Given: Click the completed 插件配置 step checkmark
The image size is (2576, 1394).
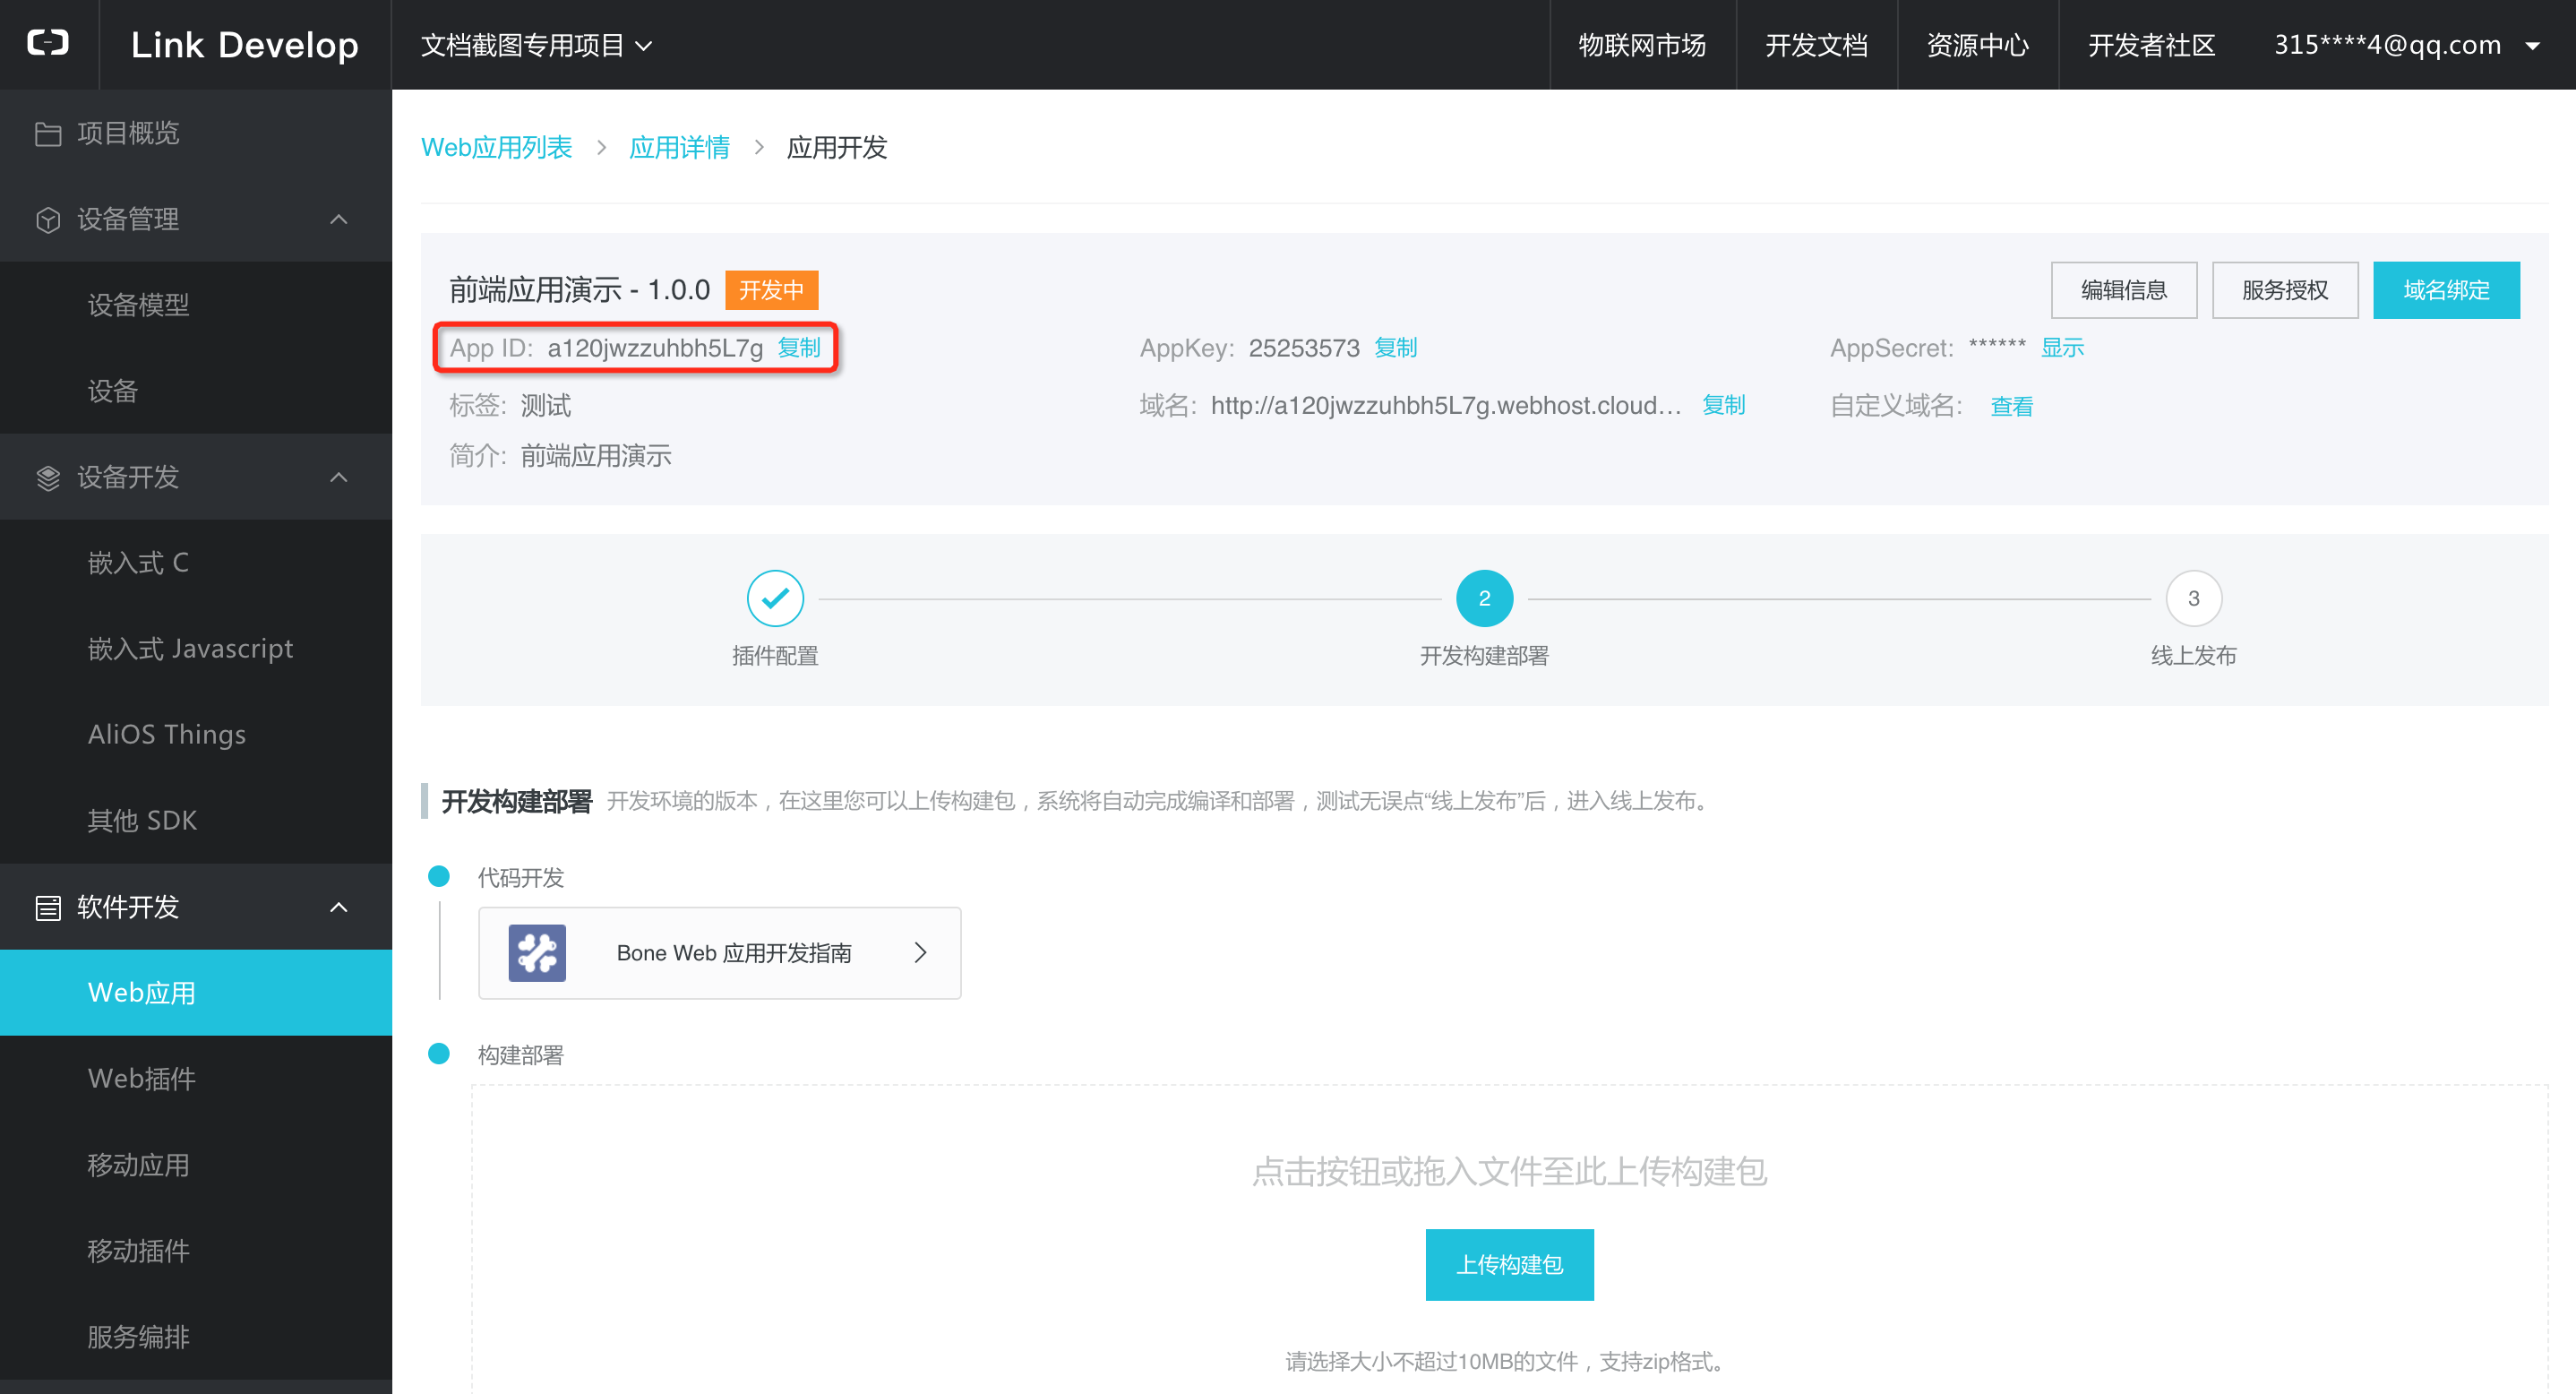Looking at the screenshot, I should (x=775, y=598).
